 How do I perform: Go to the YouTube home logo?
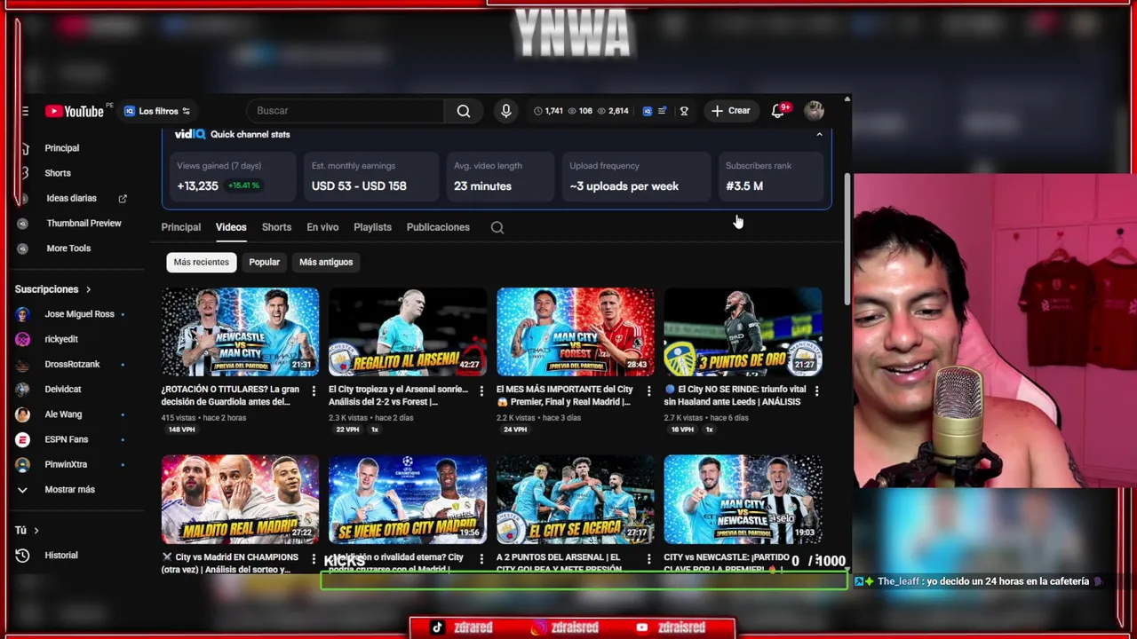[x=75, y=111]
